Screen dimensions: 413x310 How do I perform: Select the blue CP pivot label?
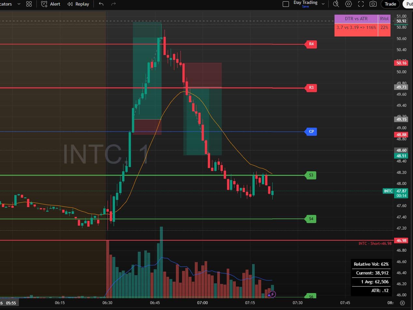311,132
